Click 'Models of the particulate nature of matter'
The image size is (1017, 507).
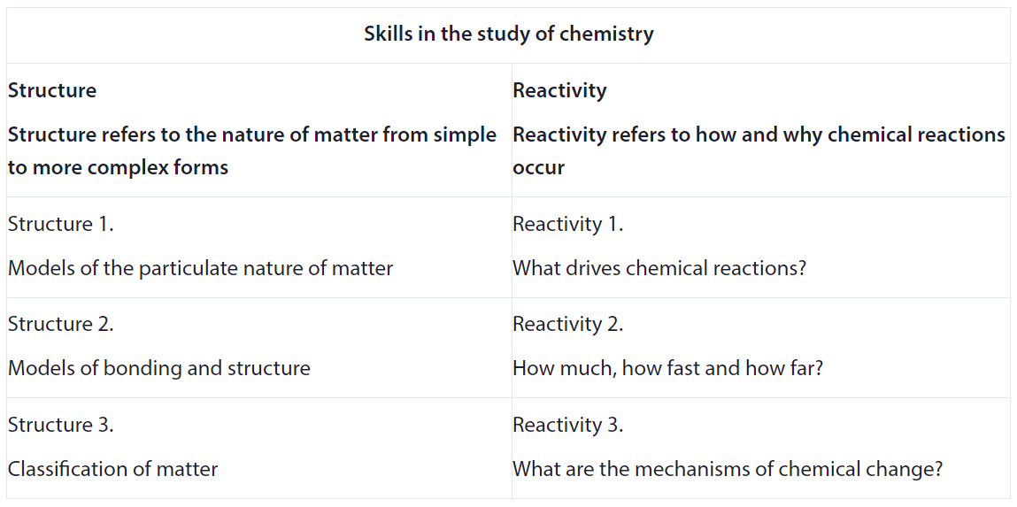(x=200, y=268)
